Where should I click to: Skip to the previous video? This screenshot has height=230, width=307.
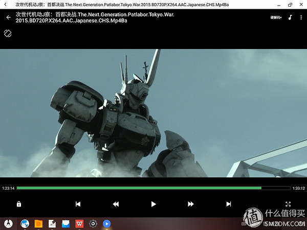click(x=78, y=204)
